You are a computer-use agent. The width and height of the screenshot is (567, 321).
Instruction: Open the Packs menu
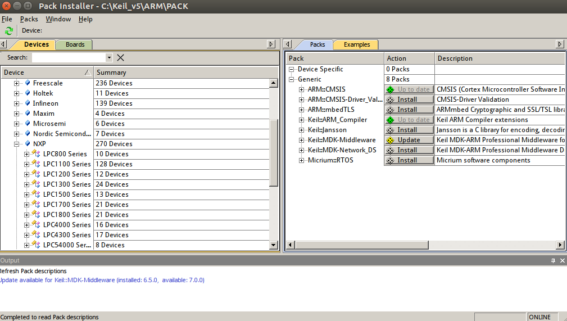coord(29,19)
